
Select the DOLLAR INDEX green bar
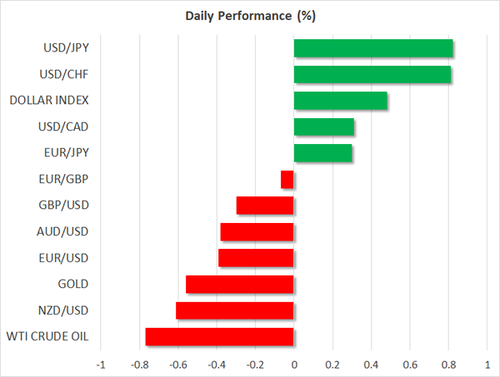pos(341,101)
